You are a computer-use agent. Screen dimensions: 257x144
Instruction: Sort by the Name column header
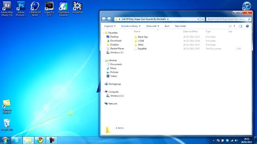click(137, 32)
